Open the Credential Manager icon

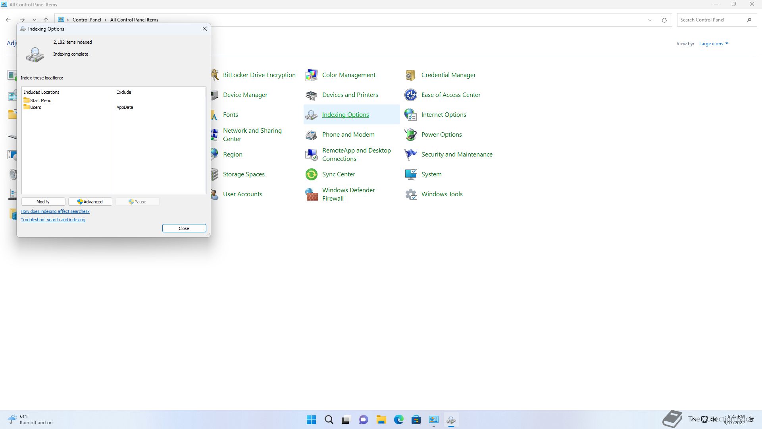click(x=411, y=75)
